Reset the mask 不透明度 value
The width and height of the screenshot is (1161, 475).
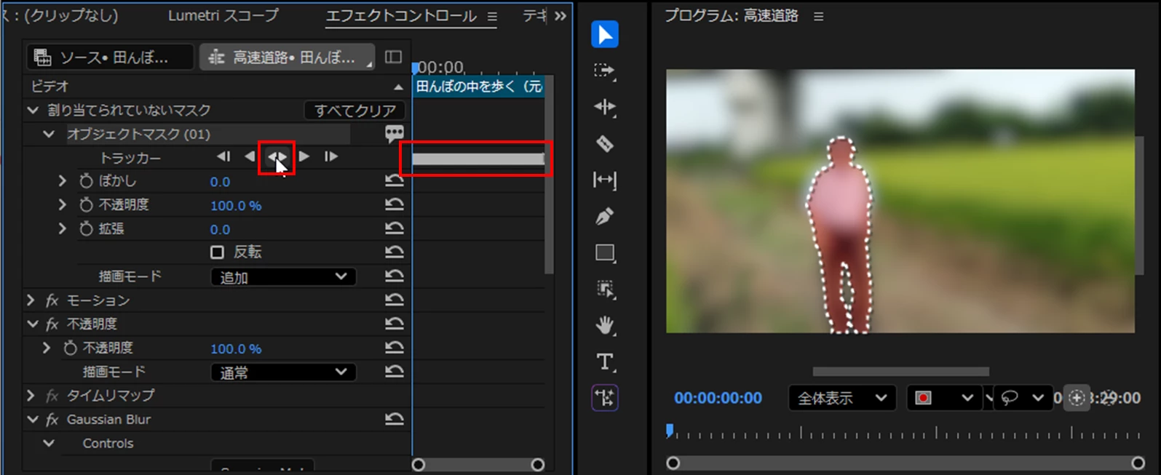(394, 205)
